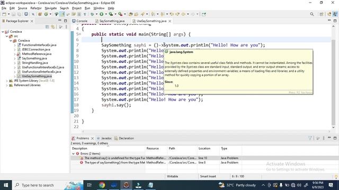Select UseFunctionalInterfaceEx2.java in Package Explorer
The image size is (339, 190).
click(43, 68)
